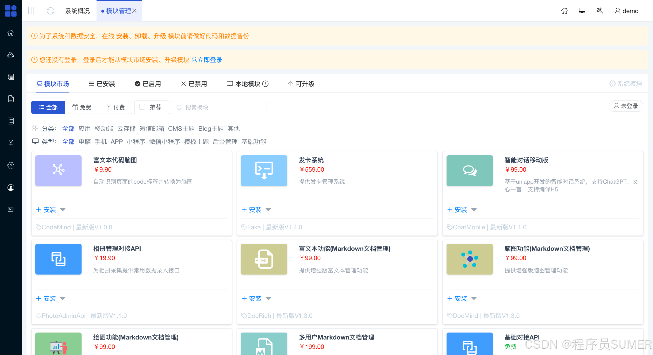
Task: Open the yen finance icon in sidebar
Action: [11, 143]
